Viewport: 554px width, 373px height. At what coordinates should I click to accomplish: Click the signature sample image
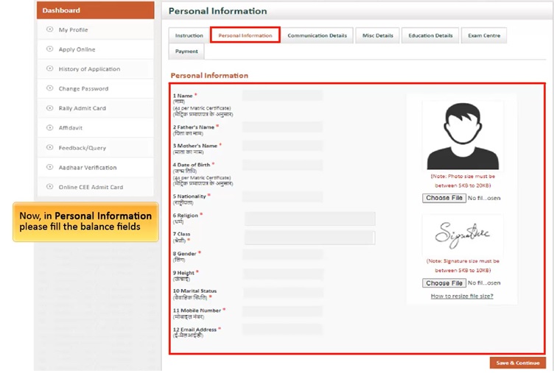[x=463, y=235]
